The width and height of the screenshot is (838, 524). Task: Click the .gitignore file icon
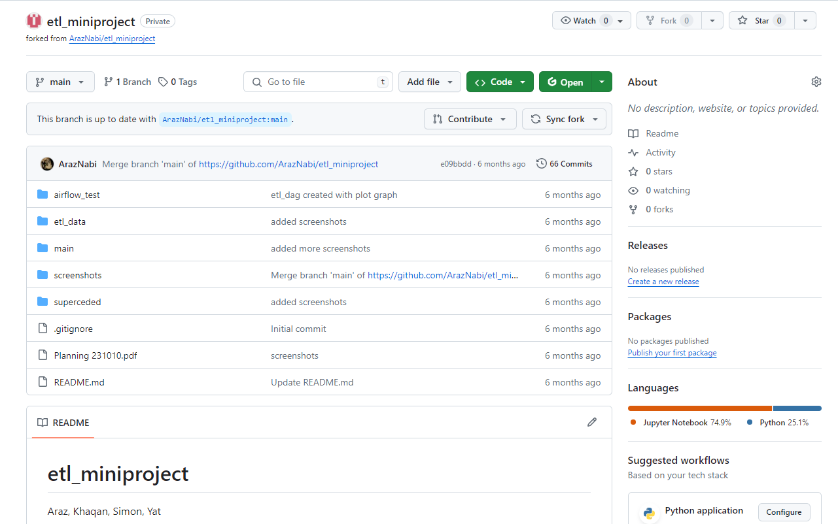point(43,329)
